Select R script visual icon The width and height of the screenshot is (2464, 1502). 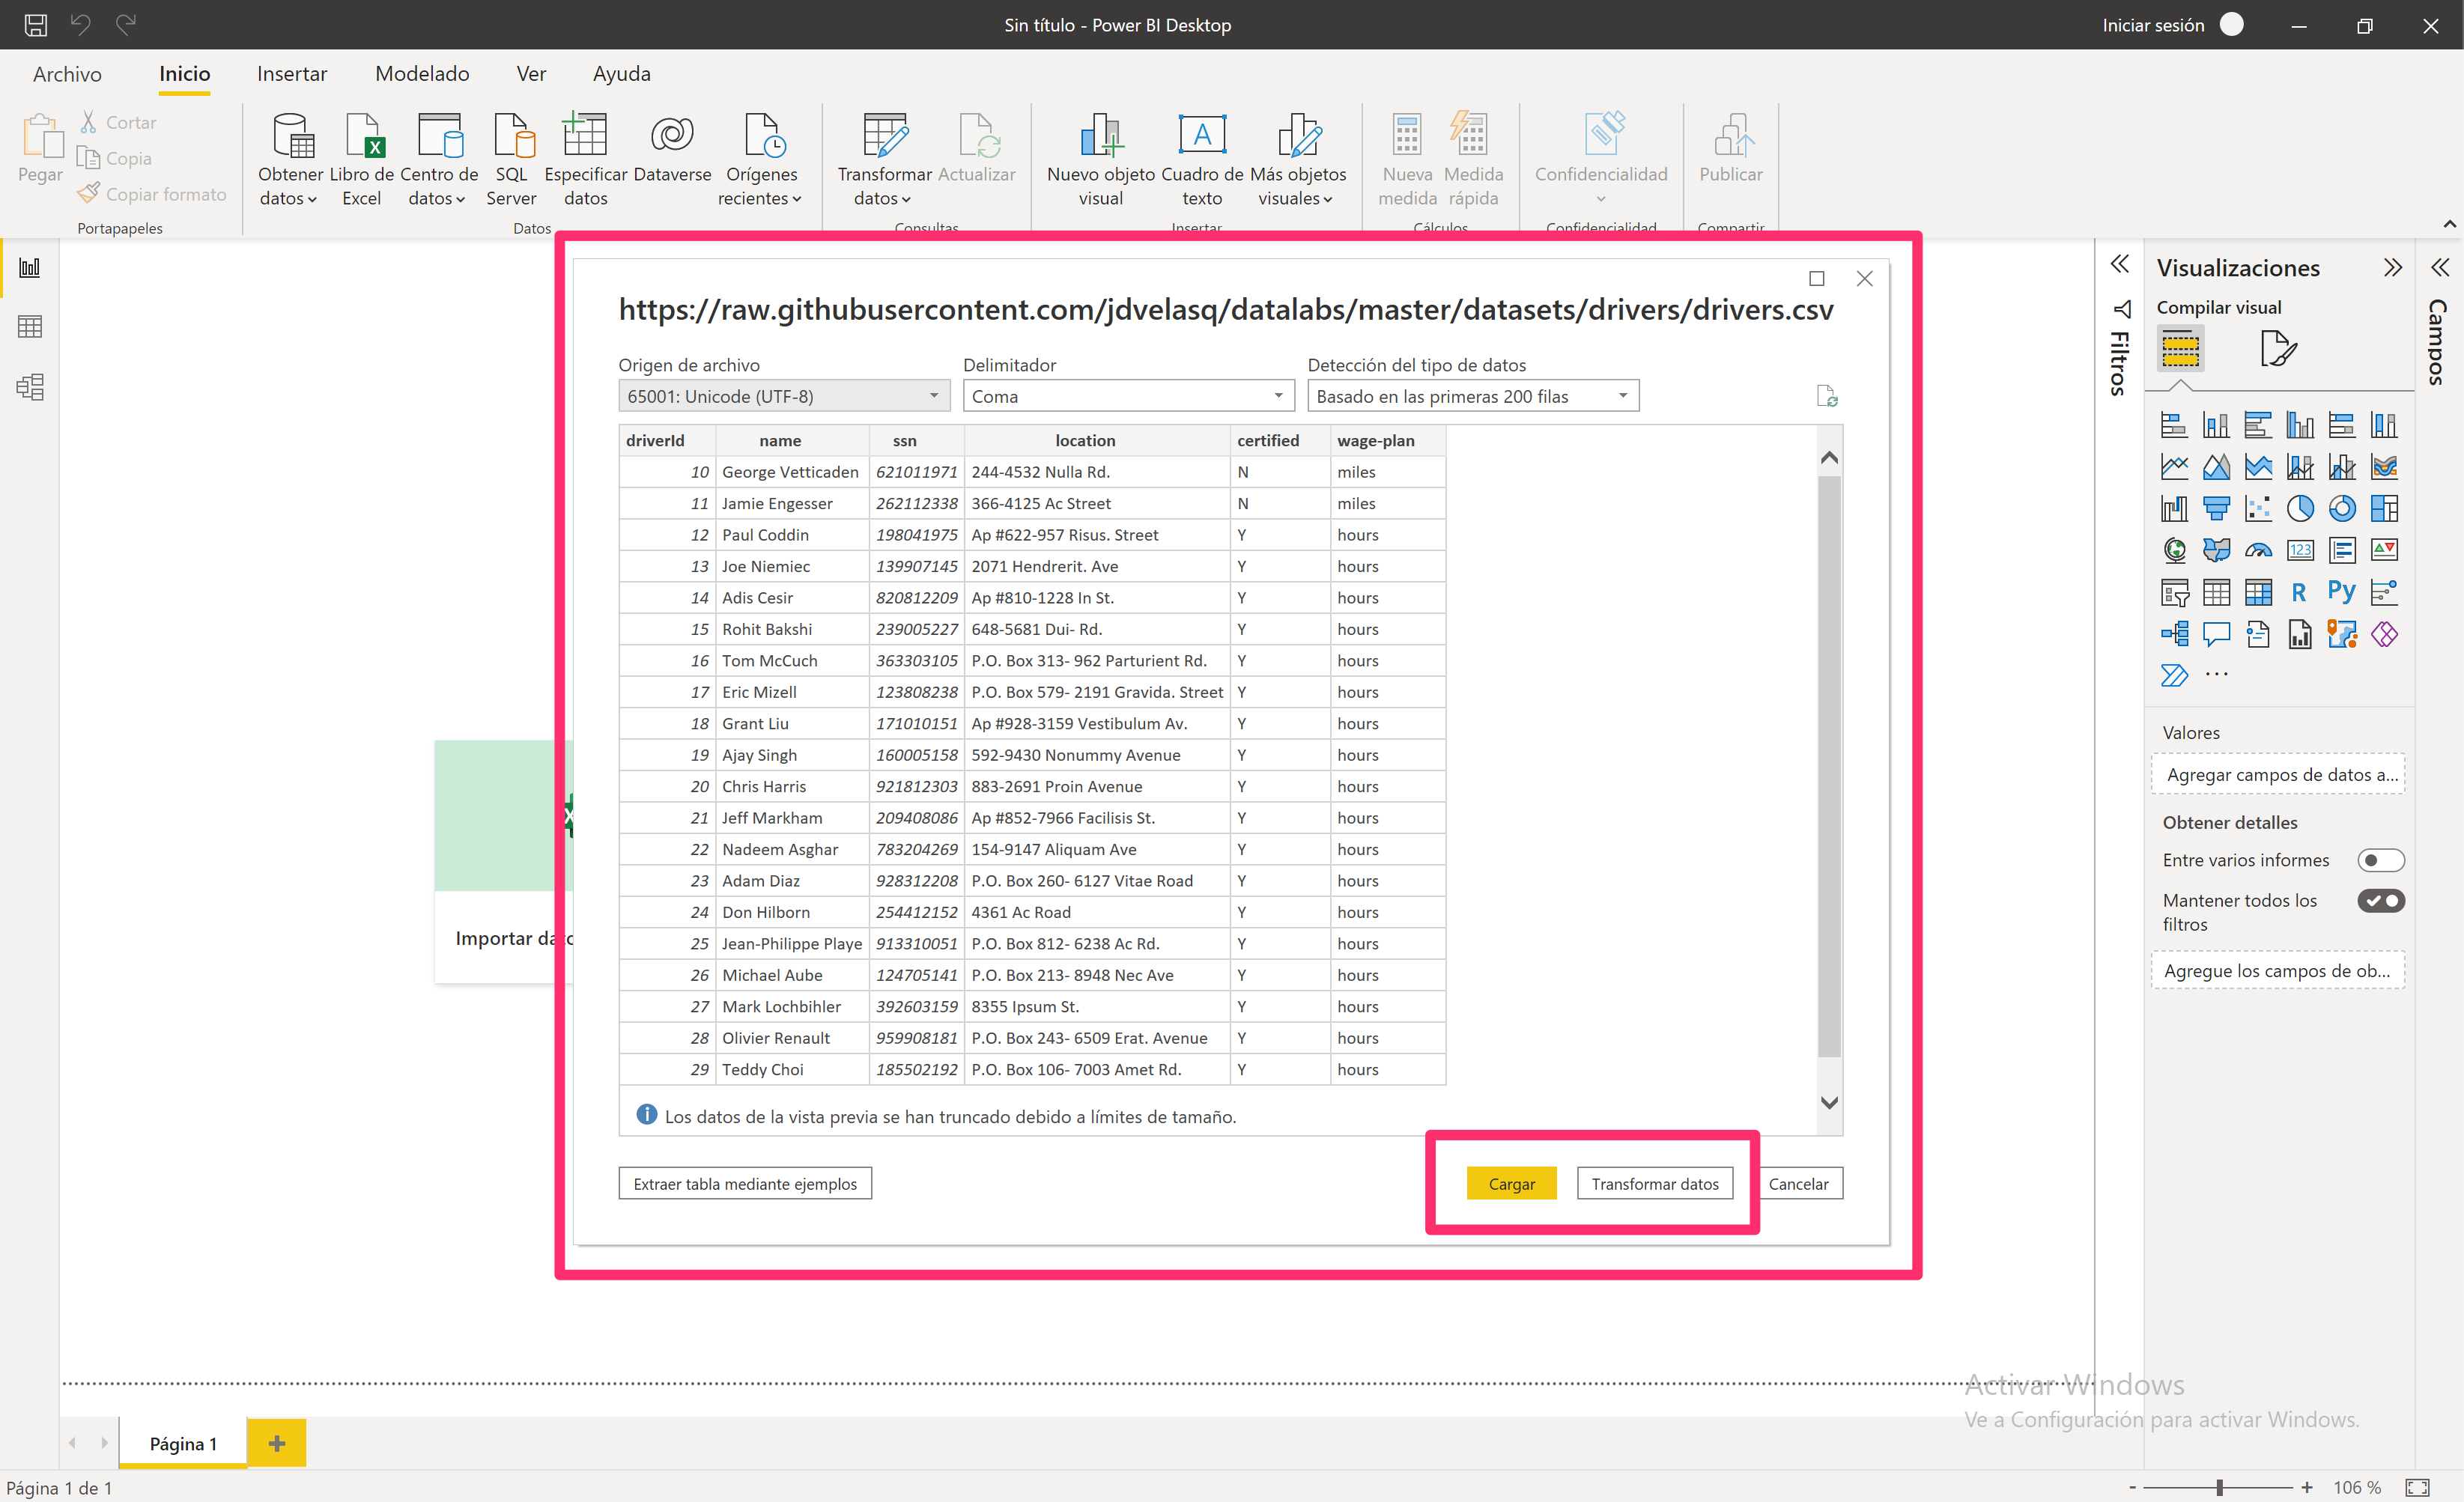click(2300, 593)
